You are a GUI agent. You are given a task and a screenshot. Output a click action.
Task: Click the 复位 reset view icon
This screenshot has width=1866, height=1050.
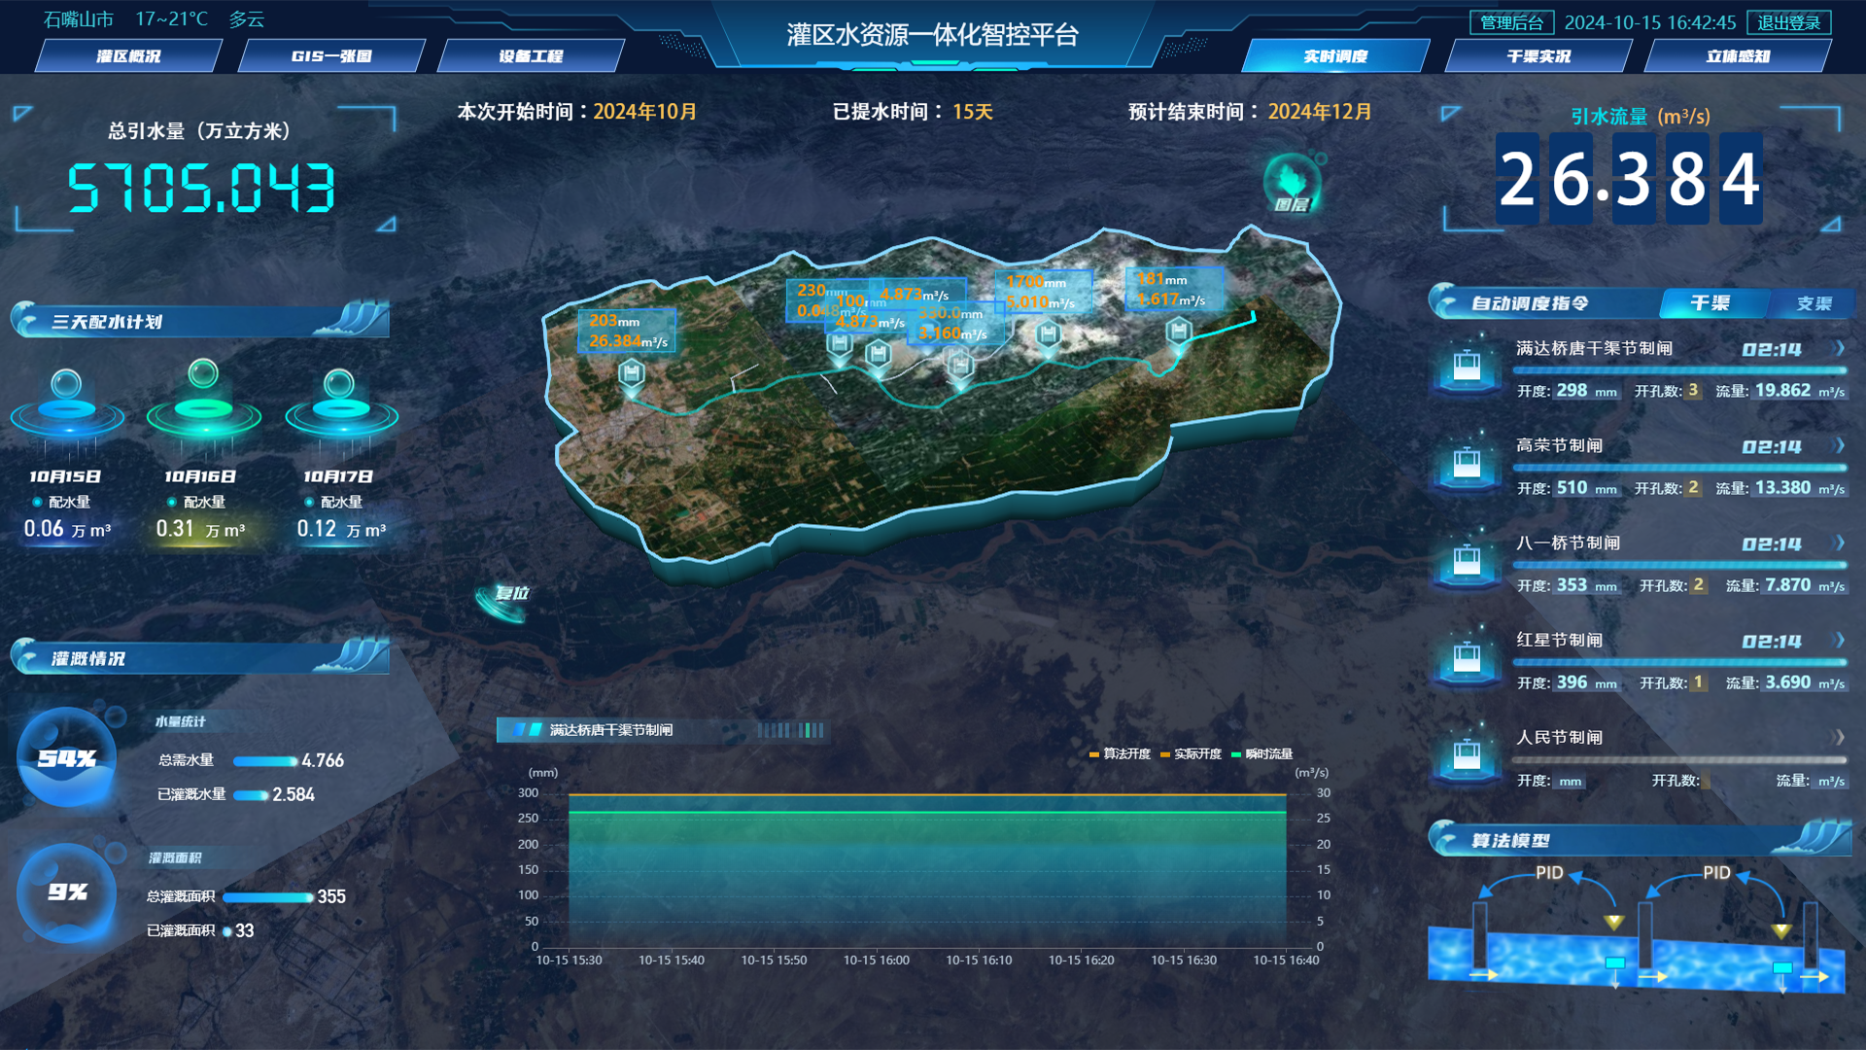[503, 598]
